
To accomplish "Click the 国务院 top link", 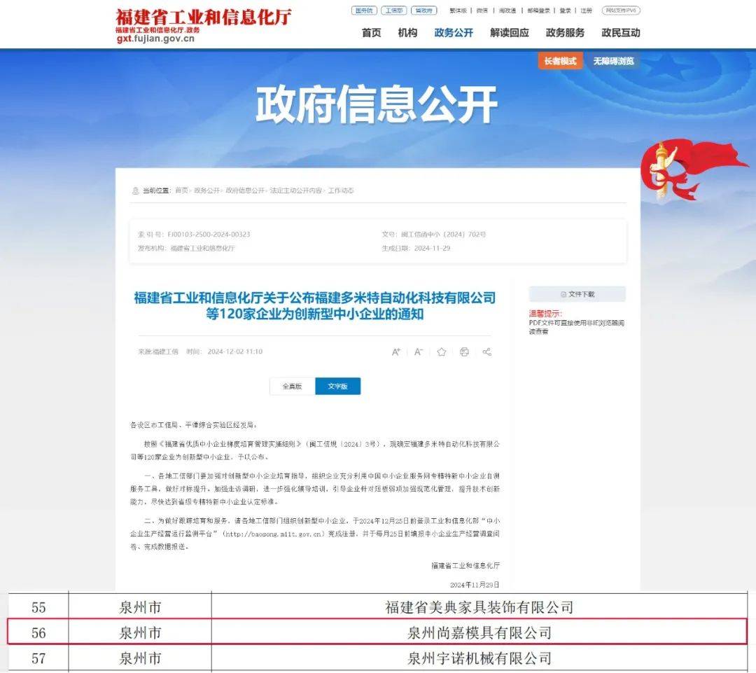I will (364, 11).
